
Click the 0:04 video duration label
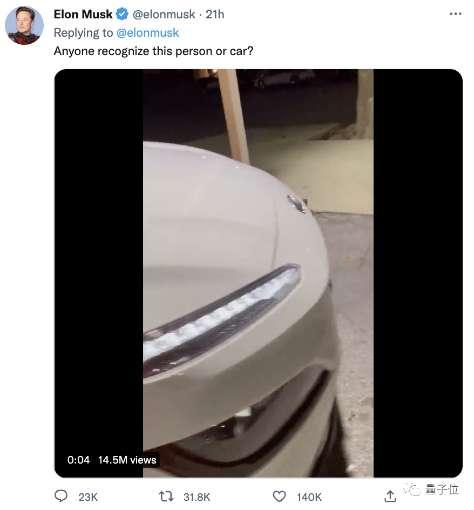[x=78, y=460]
